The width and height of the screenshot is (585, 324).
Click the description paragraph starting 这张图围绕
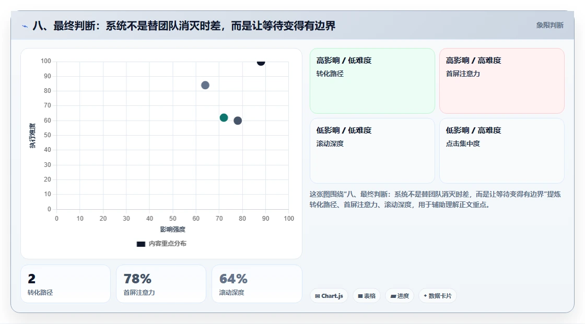435,199
